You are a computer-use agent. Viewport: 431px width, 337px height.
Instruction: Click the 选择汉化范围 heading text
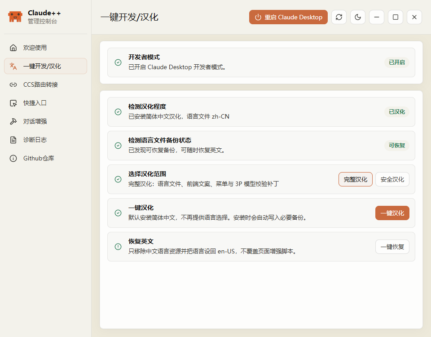click(x=147, y=174)
